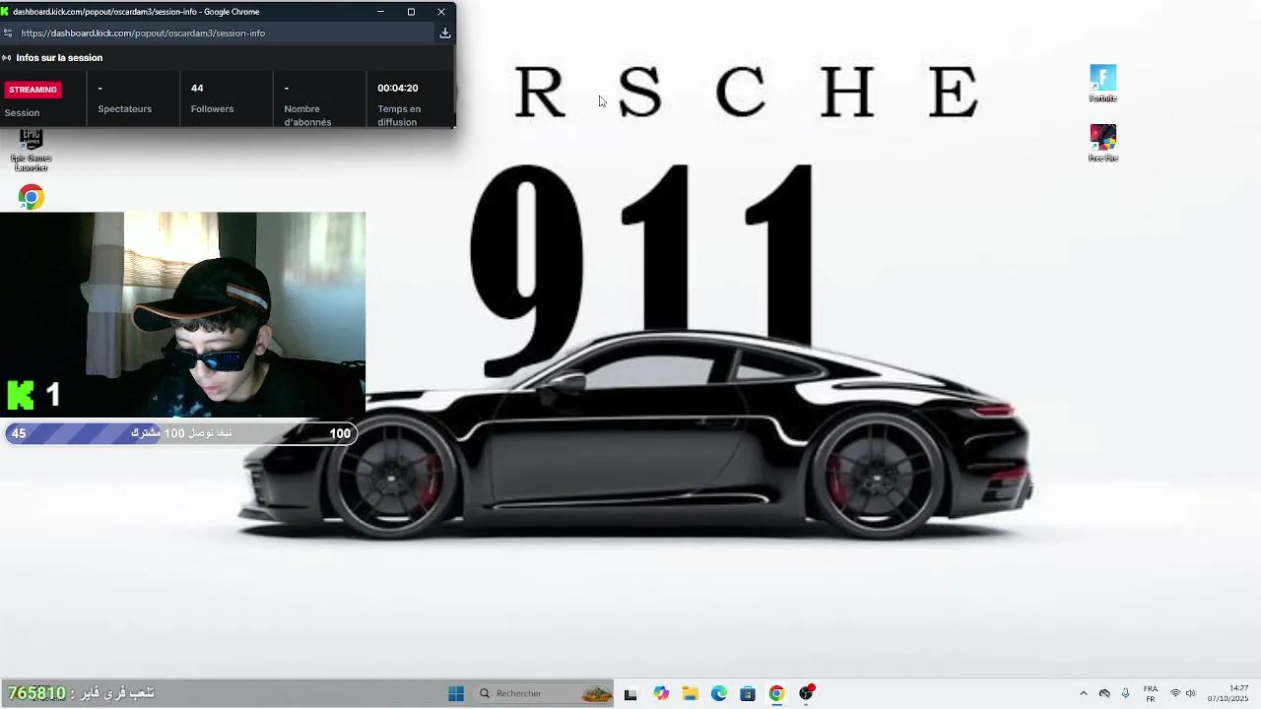Click the Kick favicon in title bar
This screenshot has width=1261, height=709.
pos(6,12)
